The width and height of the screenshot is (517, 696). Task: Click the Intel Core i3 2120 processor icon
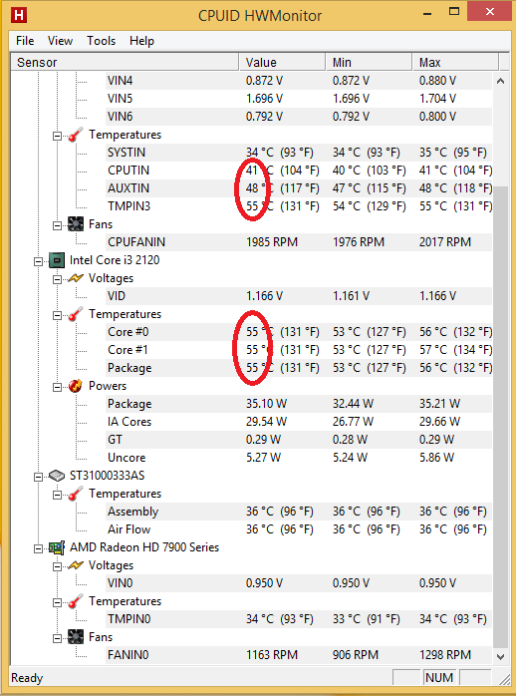(57, 260)
